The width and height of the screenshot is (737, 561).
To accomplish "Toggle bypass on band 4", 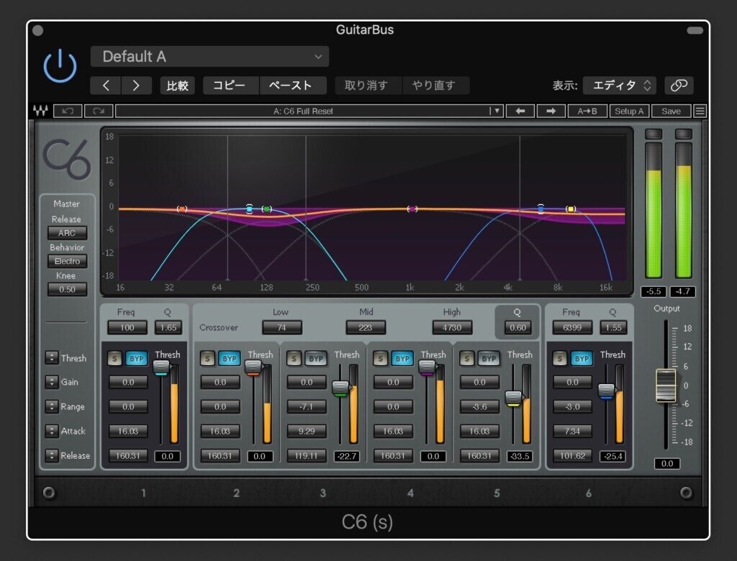I will 402,359.
